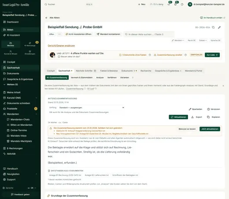Follow the Gericht/Gegner ergänzen link
This screenshot has height=199, width=229.
click(x=61, y=45)
